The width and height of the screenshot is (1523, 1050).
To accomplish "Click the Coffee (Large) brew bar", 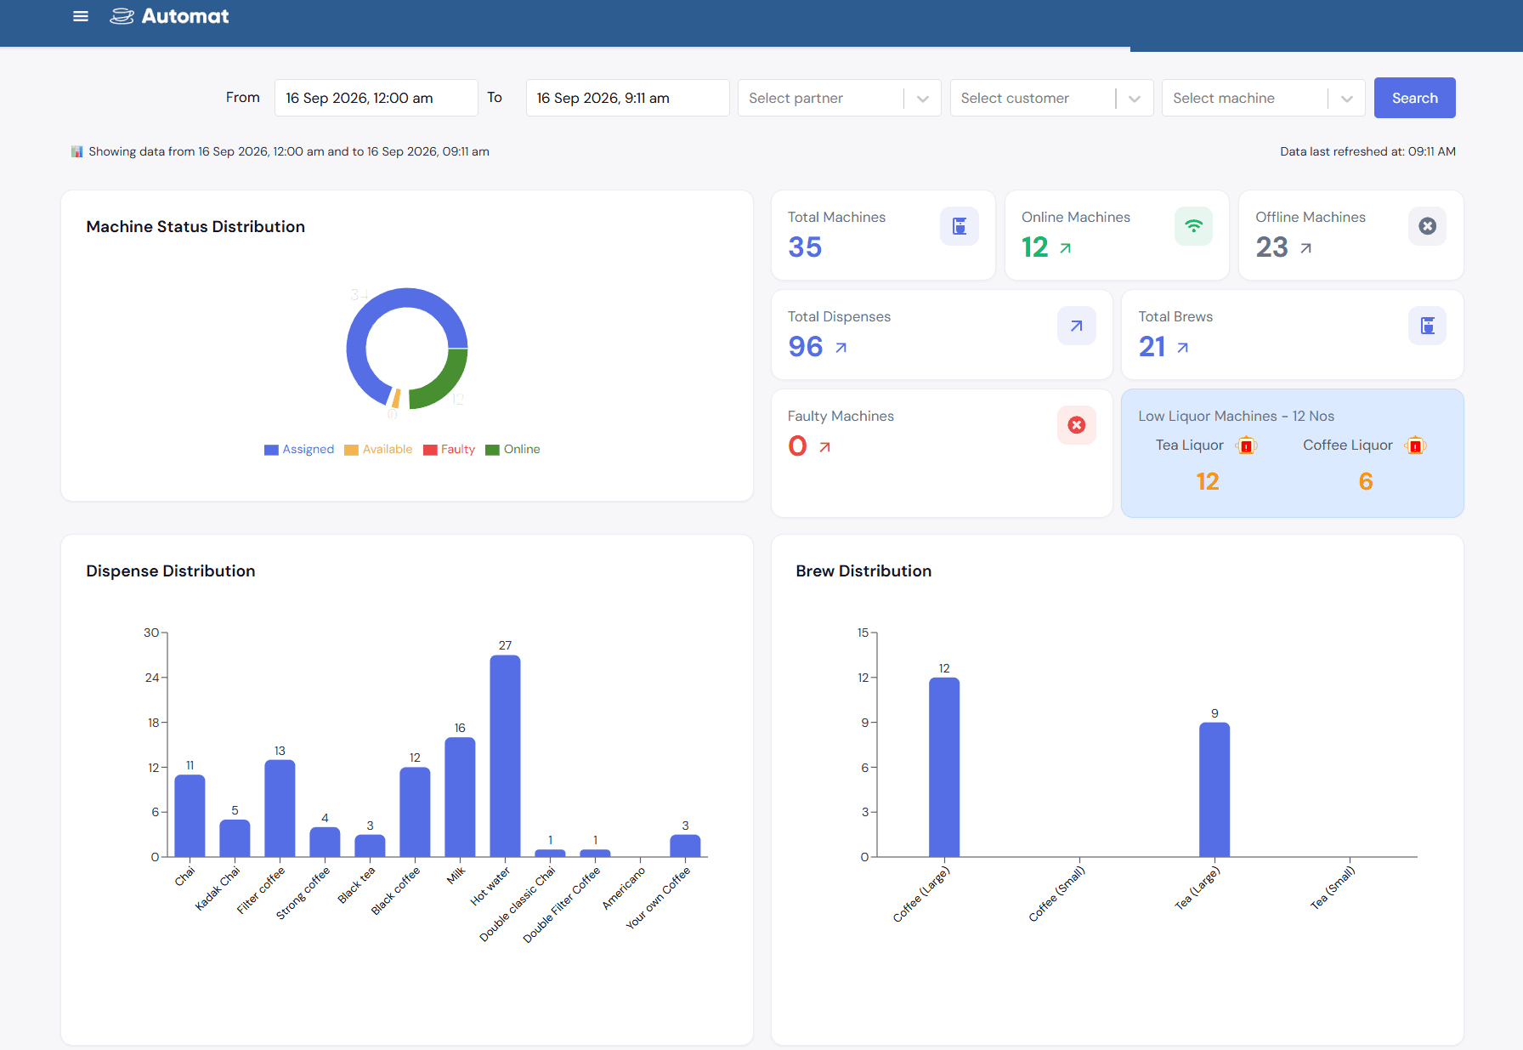I will [944, 767].
